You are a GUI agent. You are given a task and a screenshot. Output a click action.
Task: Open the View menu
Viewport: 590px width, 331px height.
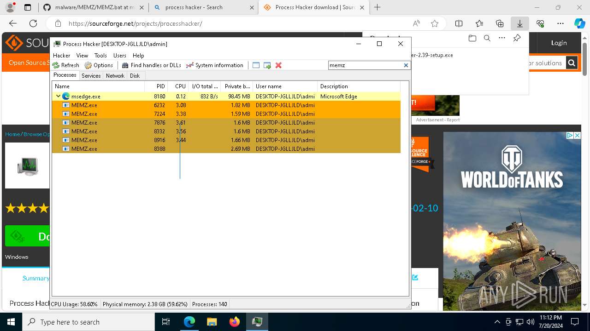click(82, 55)
